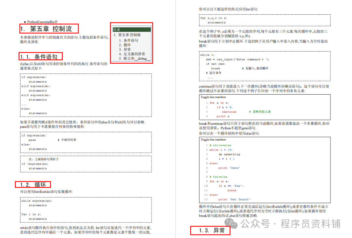Click the PythonEssentialRef5 bullet text
This screenshot has height=238, width=352.
pos(42,22)
